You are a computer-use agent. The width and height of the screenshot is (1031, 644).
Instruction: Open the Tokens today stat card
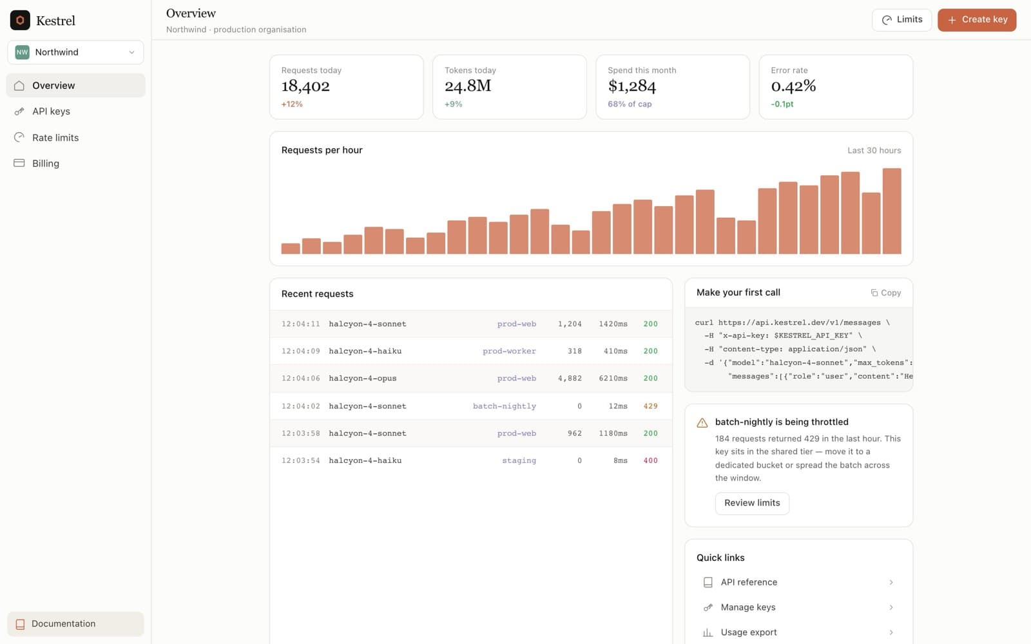point(510,87)
